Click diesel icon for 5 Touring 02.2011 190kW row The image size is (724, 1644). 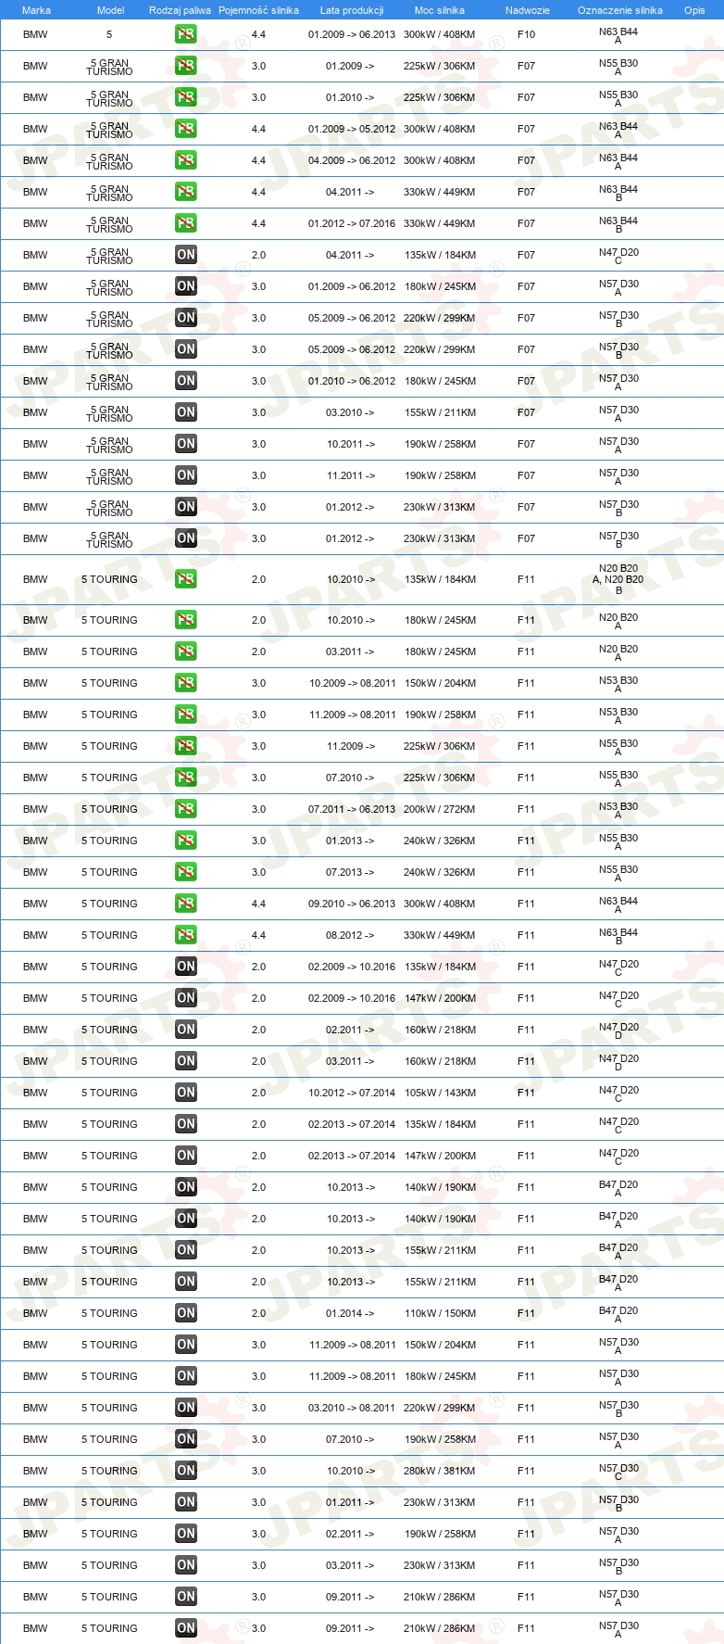185,1534
